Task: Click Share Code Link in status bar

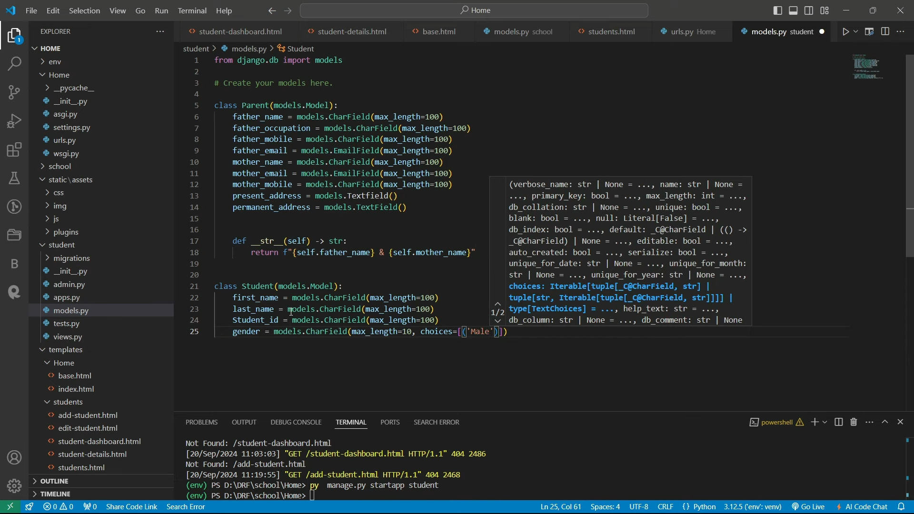Action: (131, 507)
